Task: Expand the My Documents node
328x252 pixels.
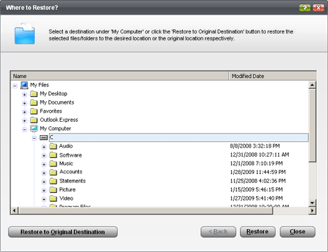Action: point(24,103)
